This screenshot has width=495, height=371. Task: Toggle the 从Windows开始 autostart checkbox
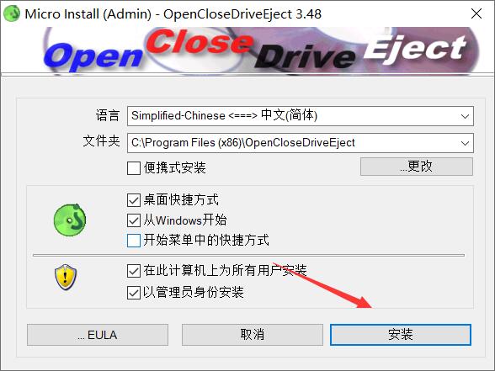[134, 220]
